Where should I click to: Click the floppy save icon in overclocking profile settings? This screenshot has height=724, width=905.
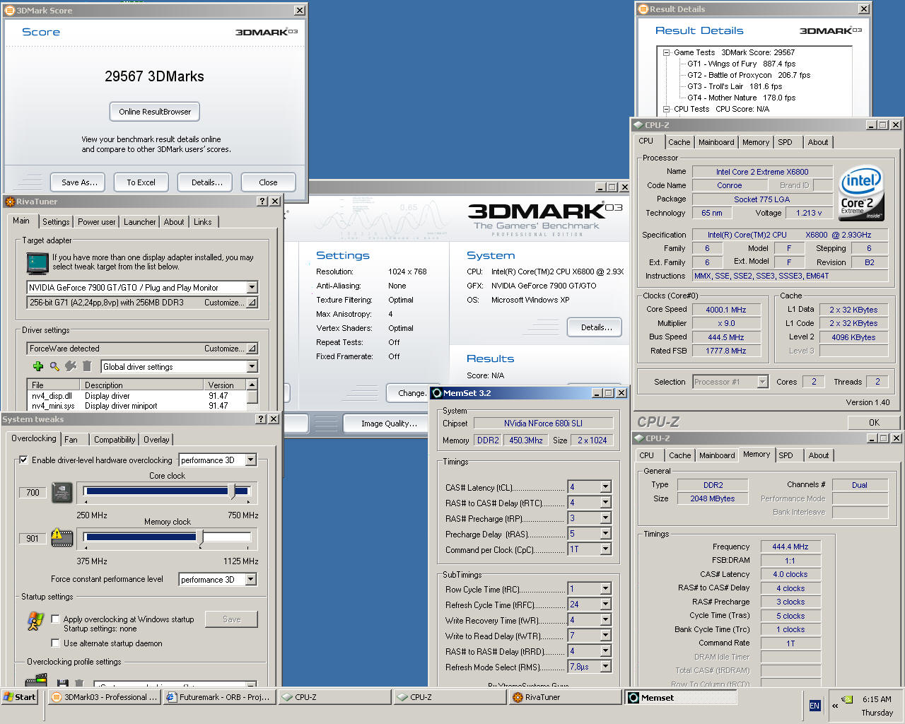click(x=62, y=683)
